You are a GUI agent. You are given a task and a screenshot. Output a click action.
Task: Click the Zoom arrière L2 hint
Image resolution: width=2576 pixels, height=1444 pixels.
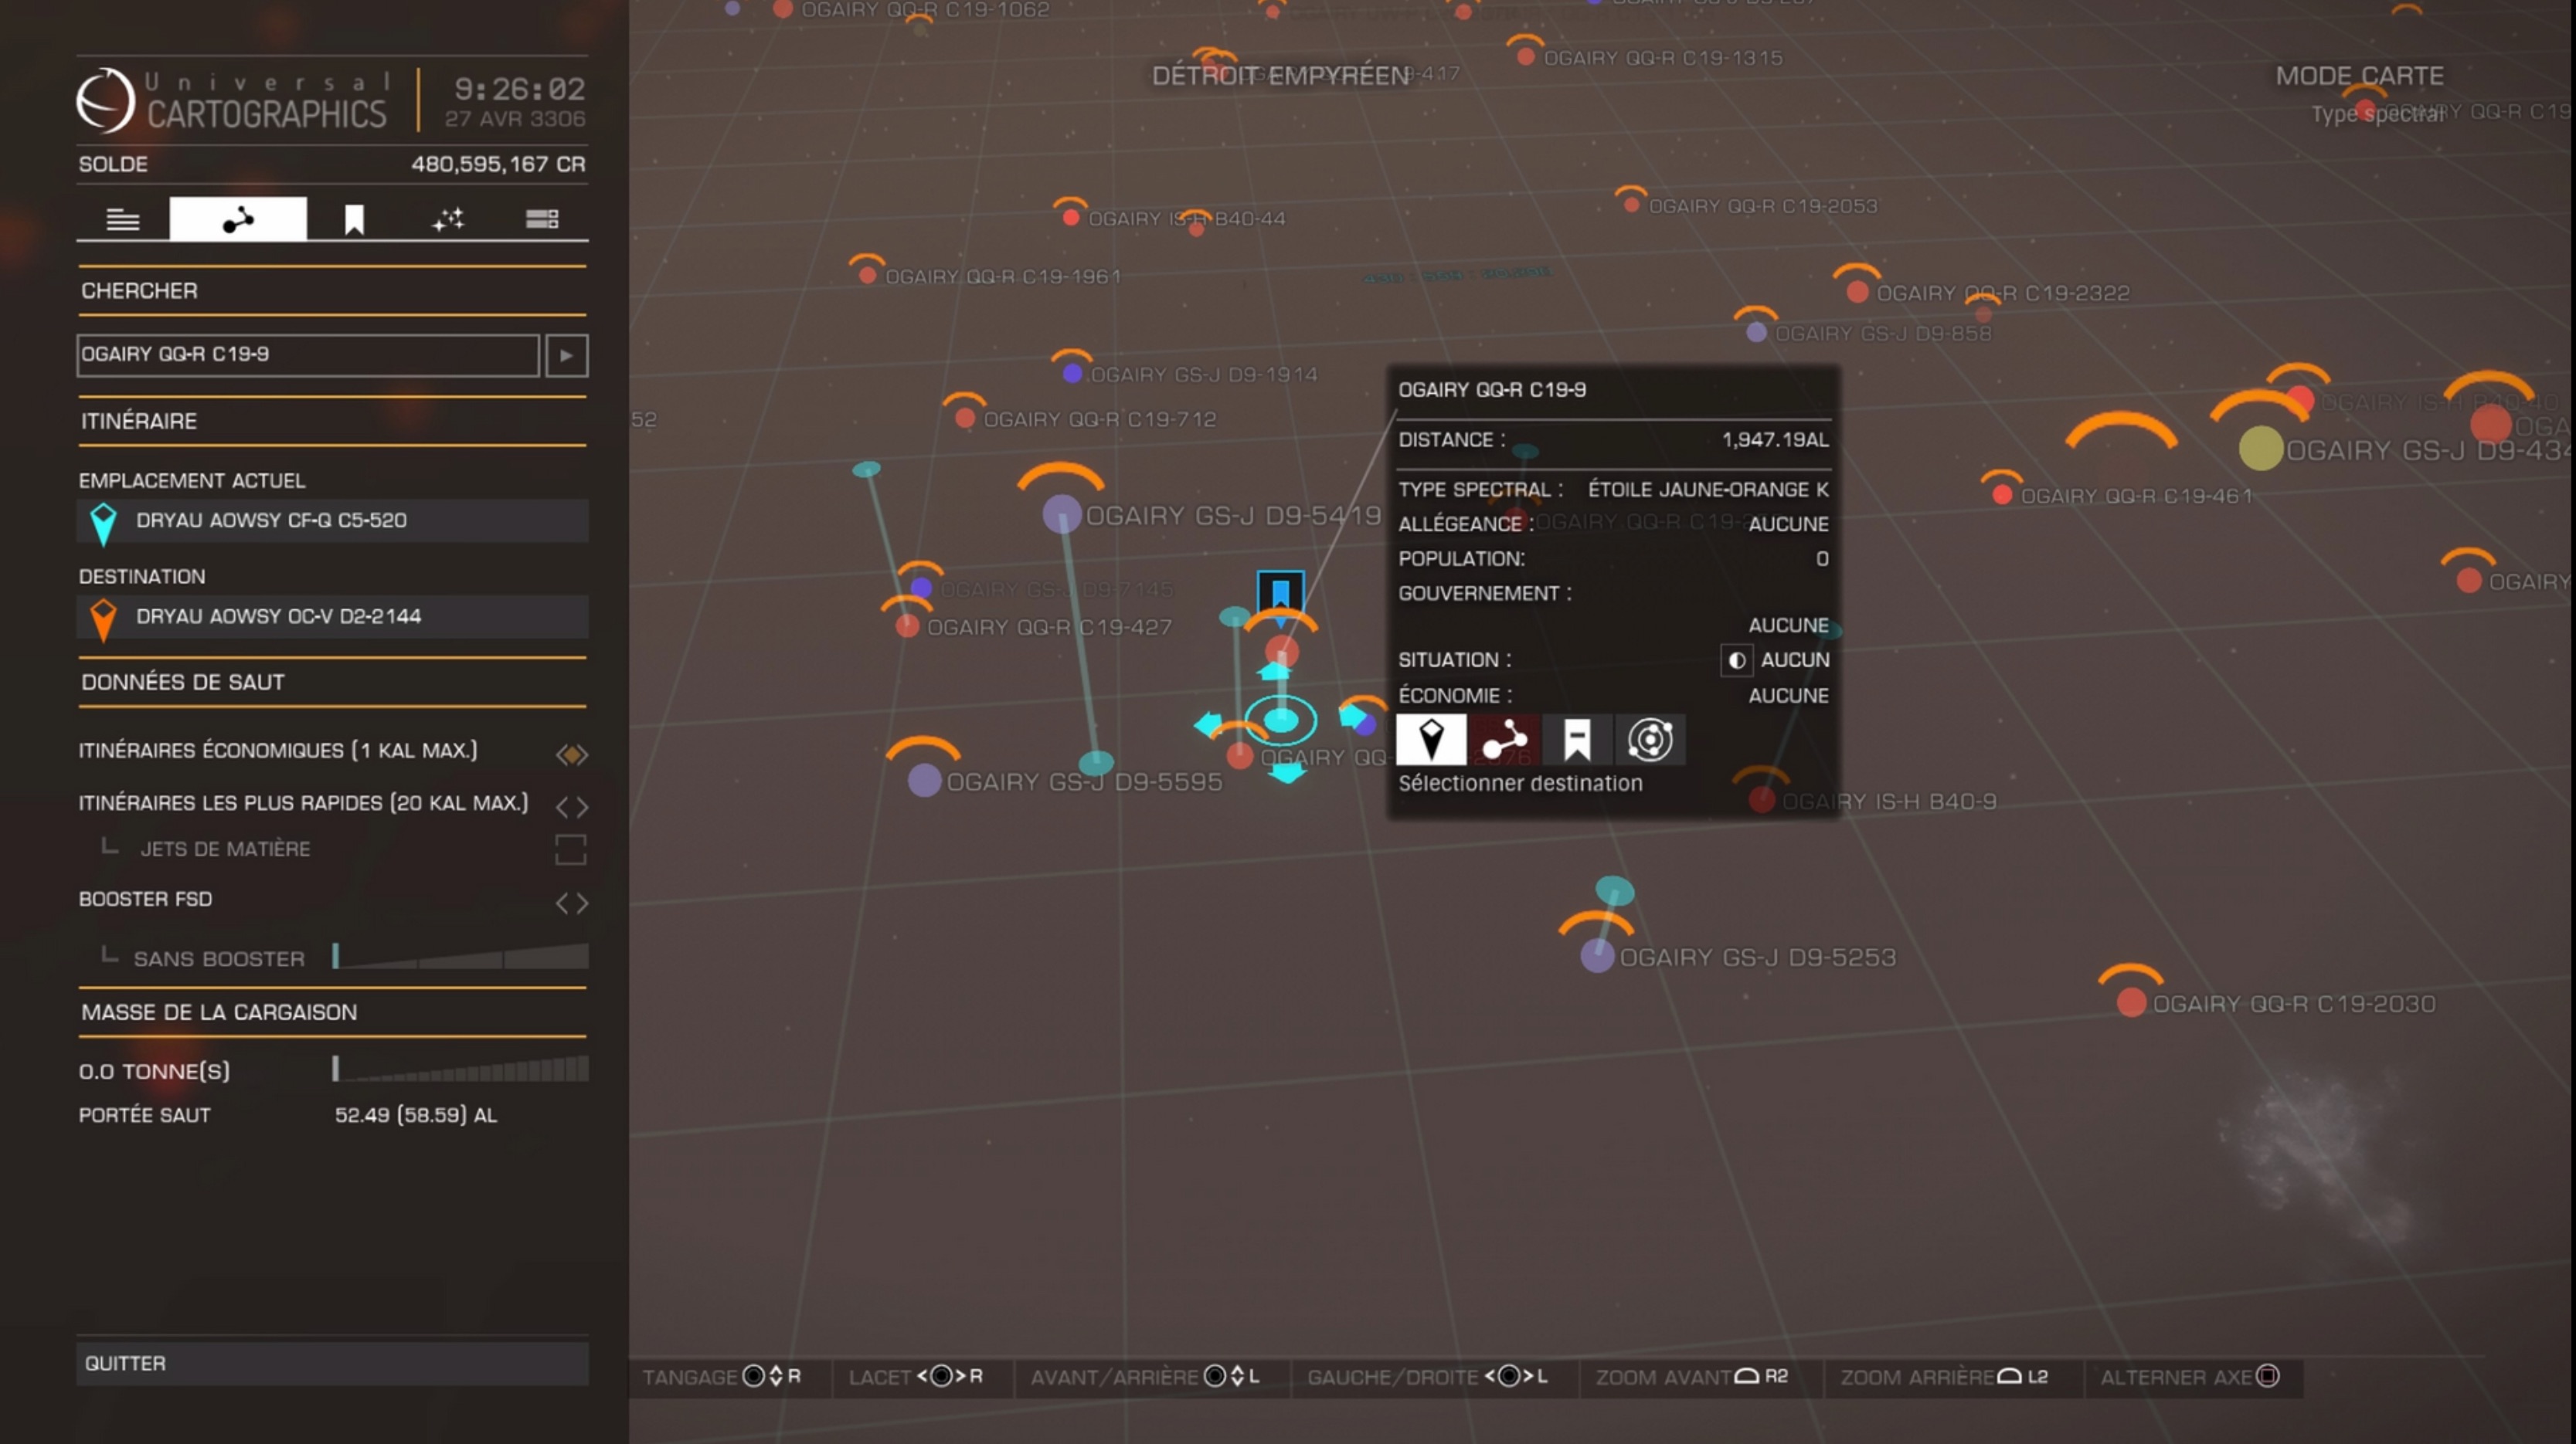(1944, 1377)
